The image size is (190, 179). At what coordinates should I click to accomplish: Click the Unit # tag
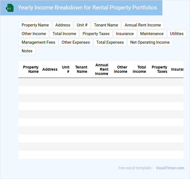pos(82,25)
